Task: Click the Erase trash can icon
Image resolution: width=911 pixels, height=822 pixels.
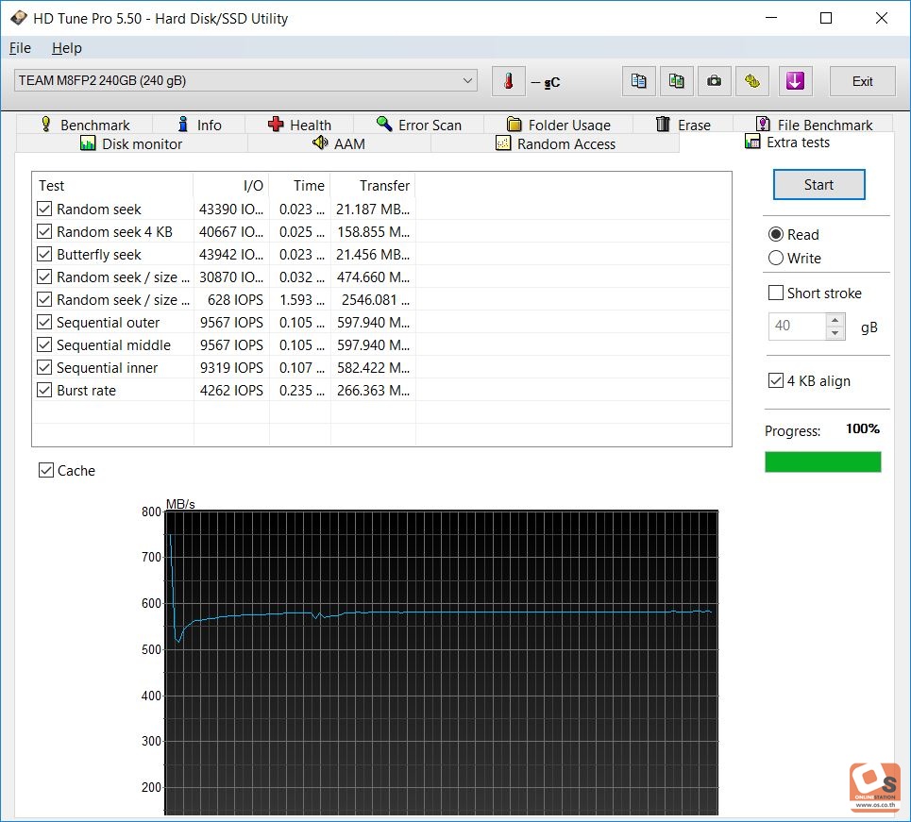Action: [x=663, y=125]
